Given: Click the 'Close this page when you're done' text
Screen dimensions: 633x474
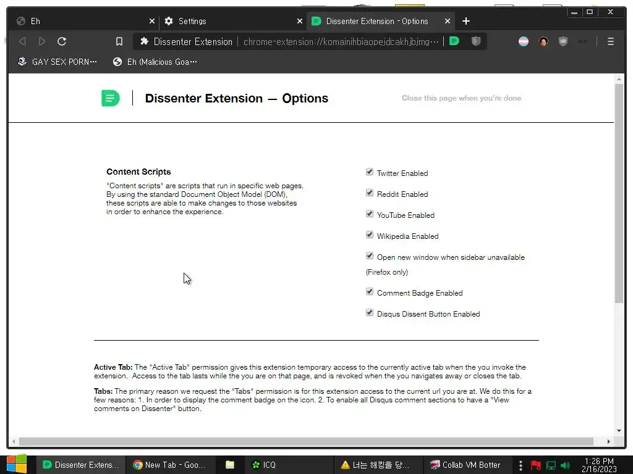Looking at the screenshot, I should (461, 98).
